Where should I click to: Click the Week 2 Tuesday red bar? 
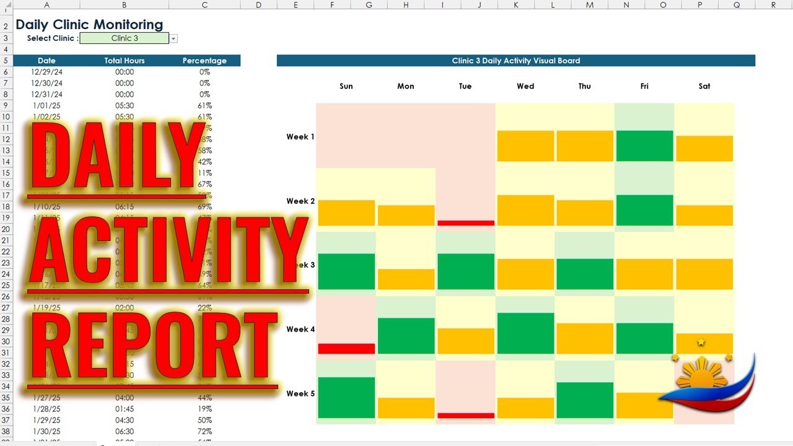[466, 223]
